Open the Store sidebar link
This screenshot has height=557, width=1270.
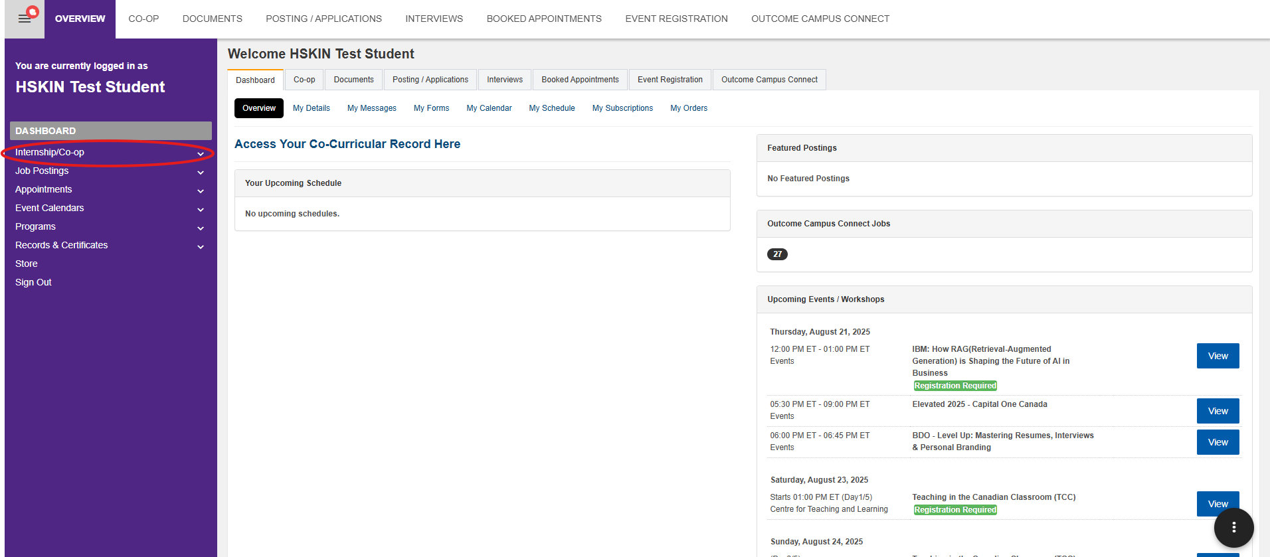(x=27, y=264)
